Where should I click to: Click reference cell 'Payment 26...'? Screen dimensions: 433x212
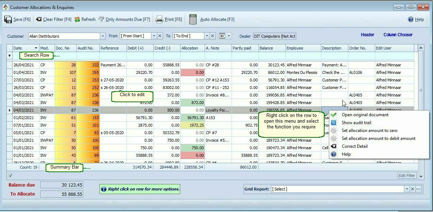pos(113,65)
